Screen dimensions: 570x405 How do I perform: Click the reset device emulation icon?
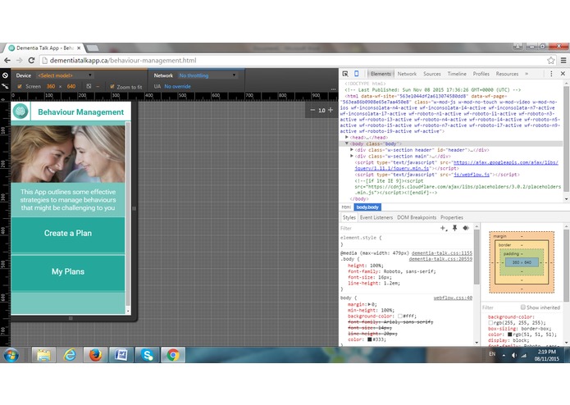[5, 75]
